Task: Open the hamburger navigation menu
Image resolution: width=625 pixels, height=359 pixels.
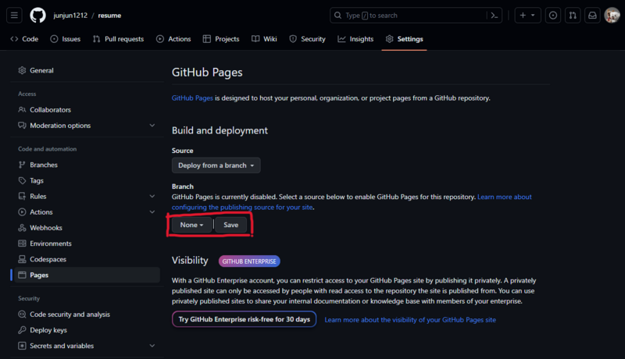Action: pyautogui.click(x=14, y=16)
